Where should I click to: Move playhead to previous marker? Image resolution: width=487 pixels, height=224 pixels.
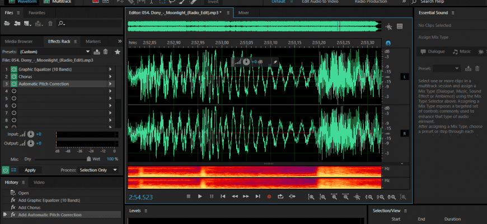pyautogui.click(x=223, y=197)
